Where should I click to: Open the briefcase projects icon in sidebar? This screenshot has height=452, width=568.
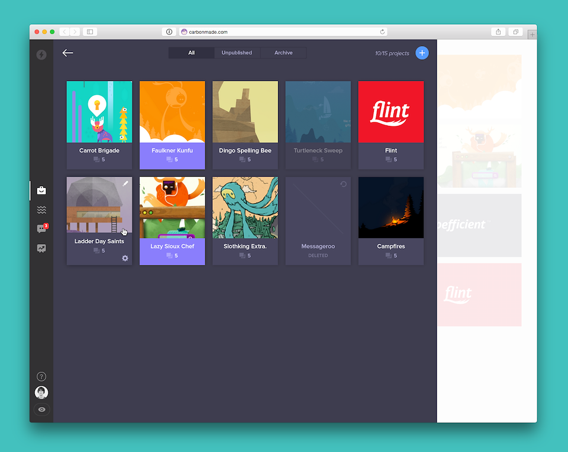[41, 190]
